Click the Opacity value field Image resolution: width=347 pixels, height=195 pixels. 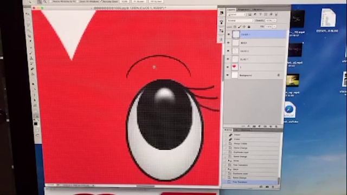point(269,21)
